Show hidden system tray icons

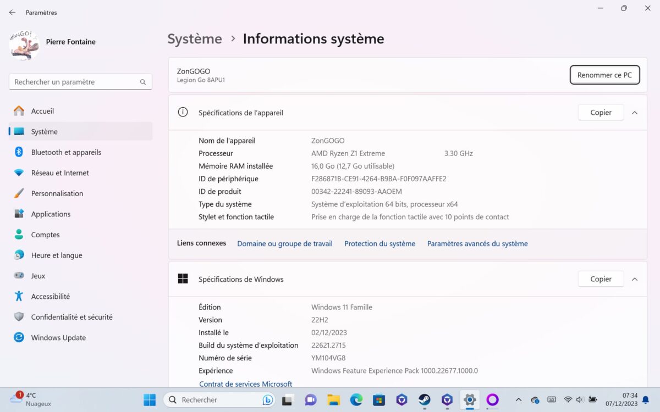tap(518, 400)
